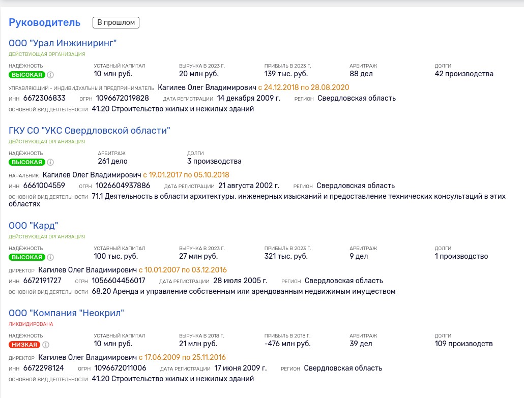Click the revenue value '21 млн руб.'
The width and height of the screenshot is (524, 398).
click(198, 344)
